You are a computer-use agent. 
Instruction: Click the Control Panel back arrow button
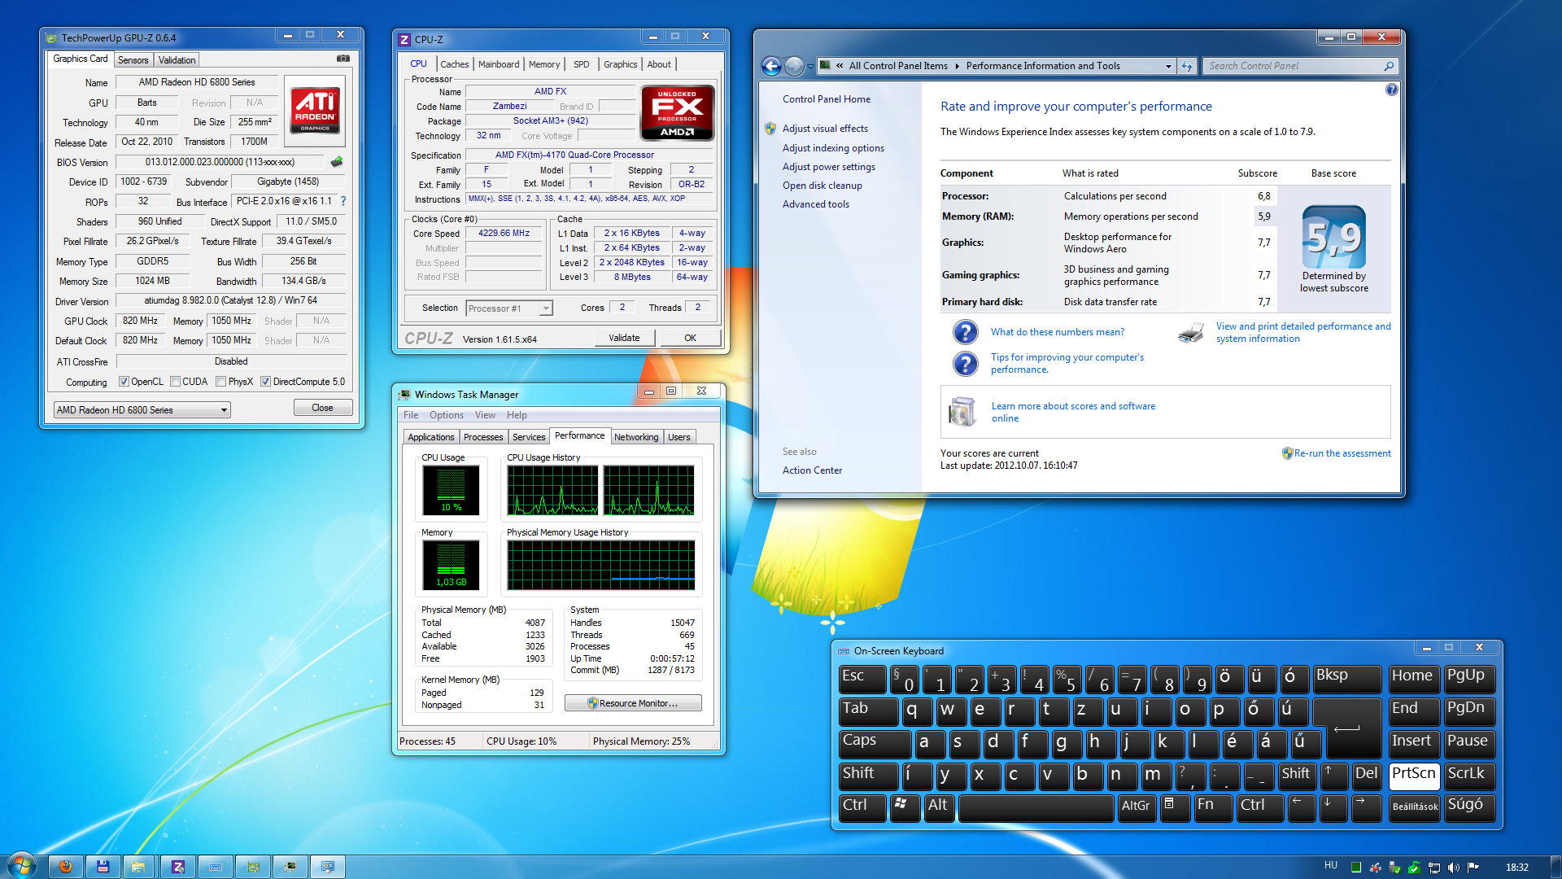click(x=771, y=66)
